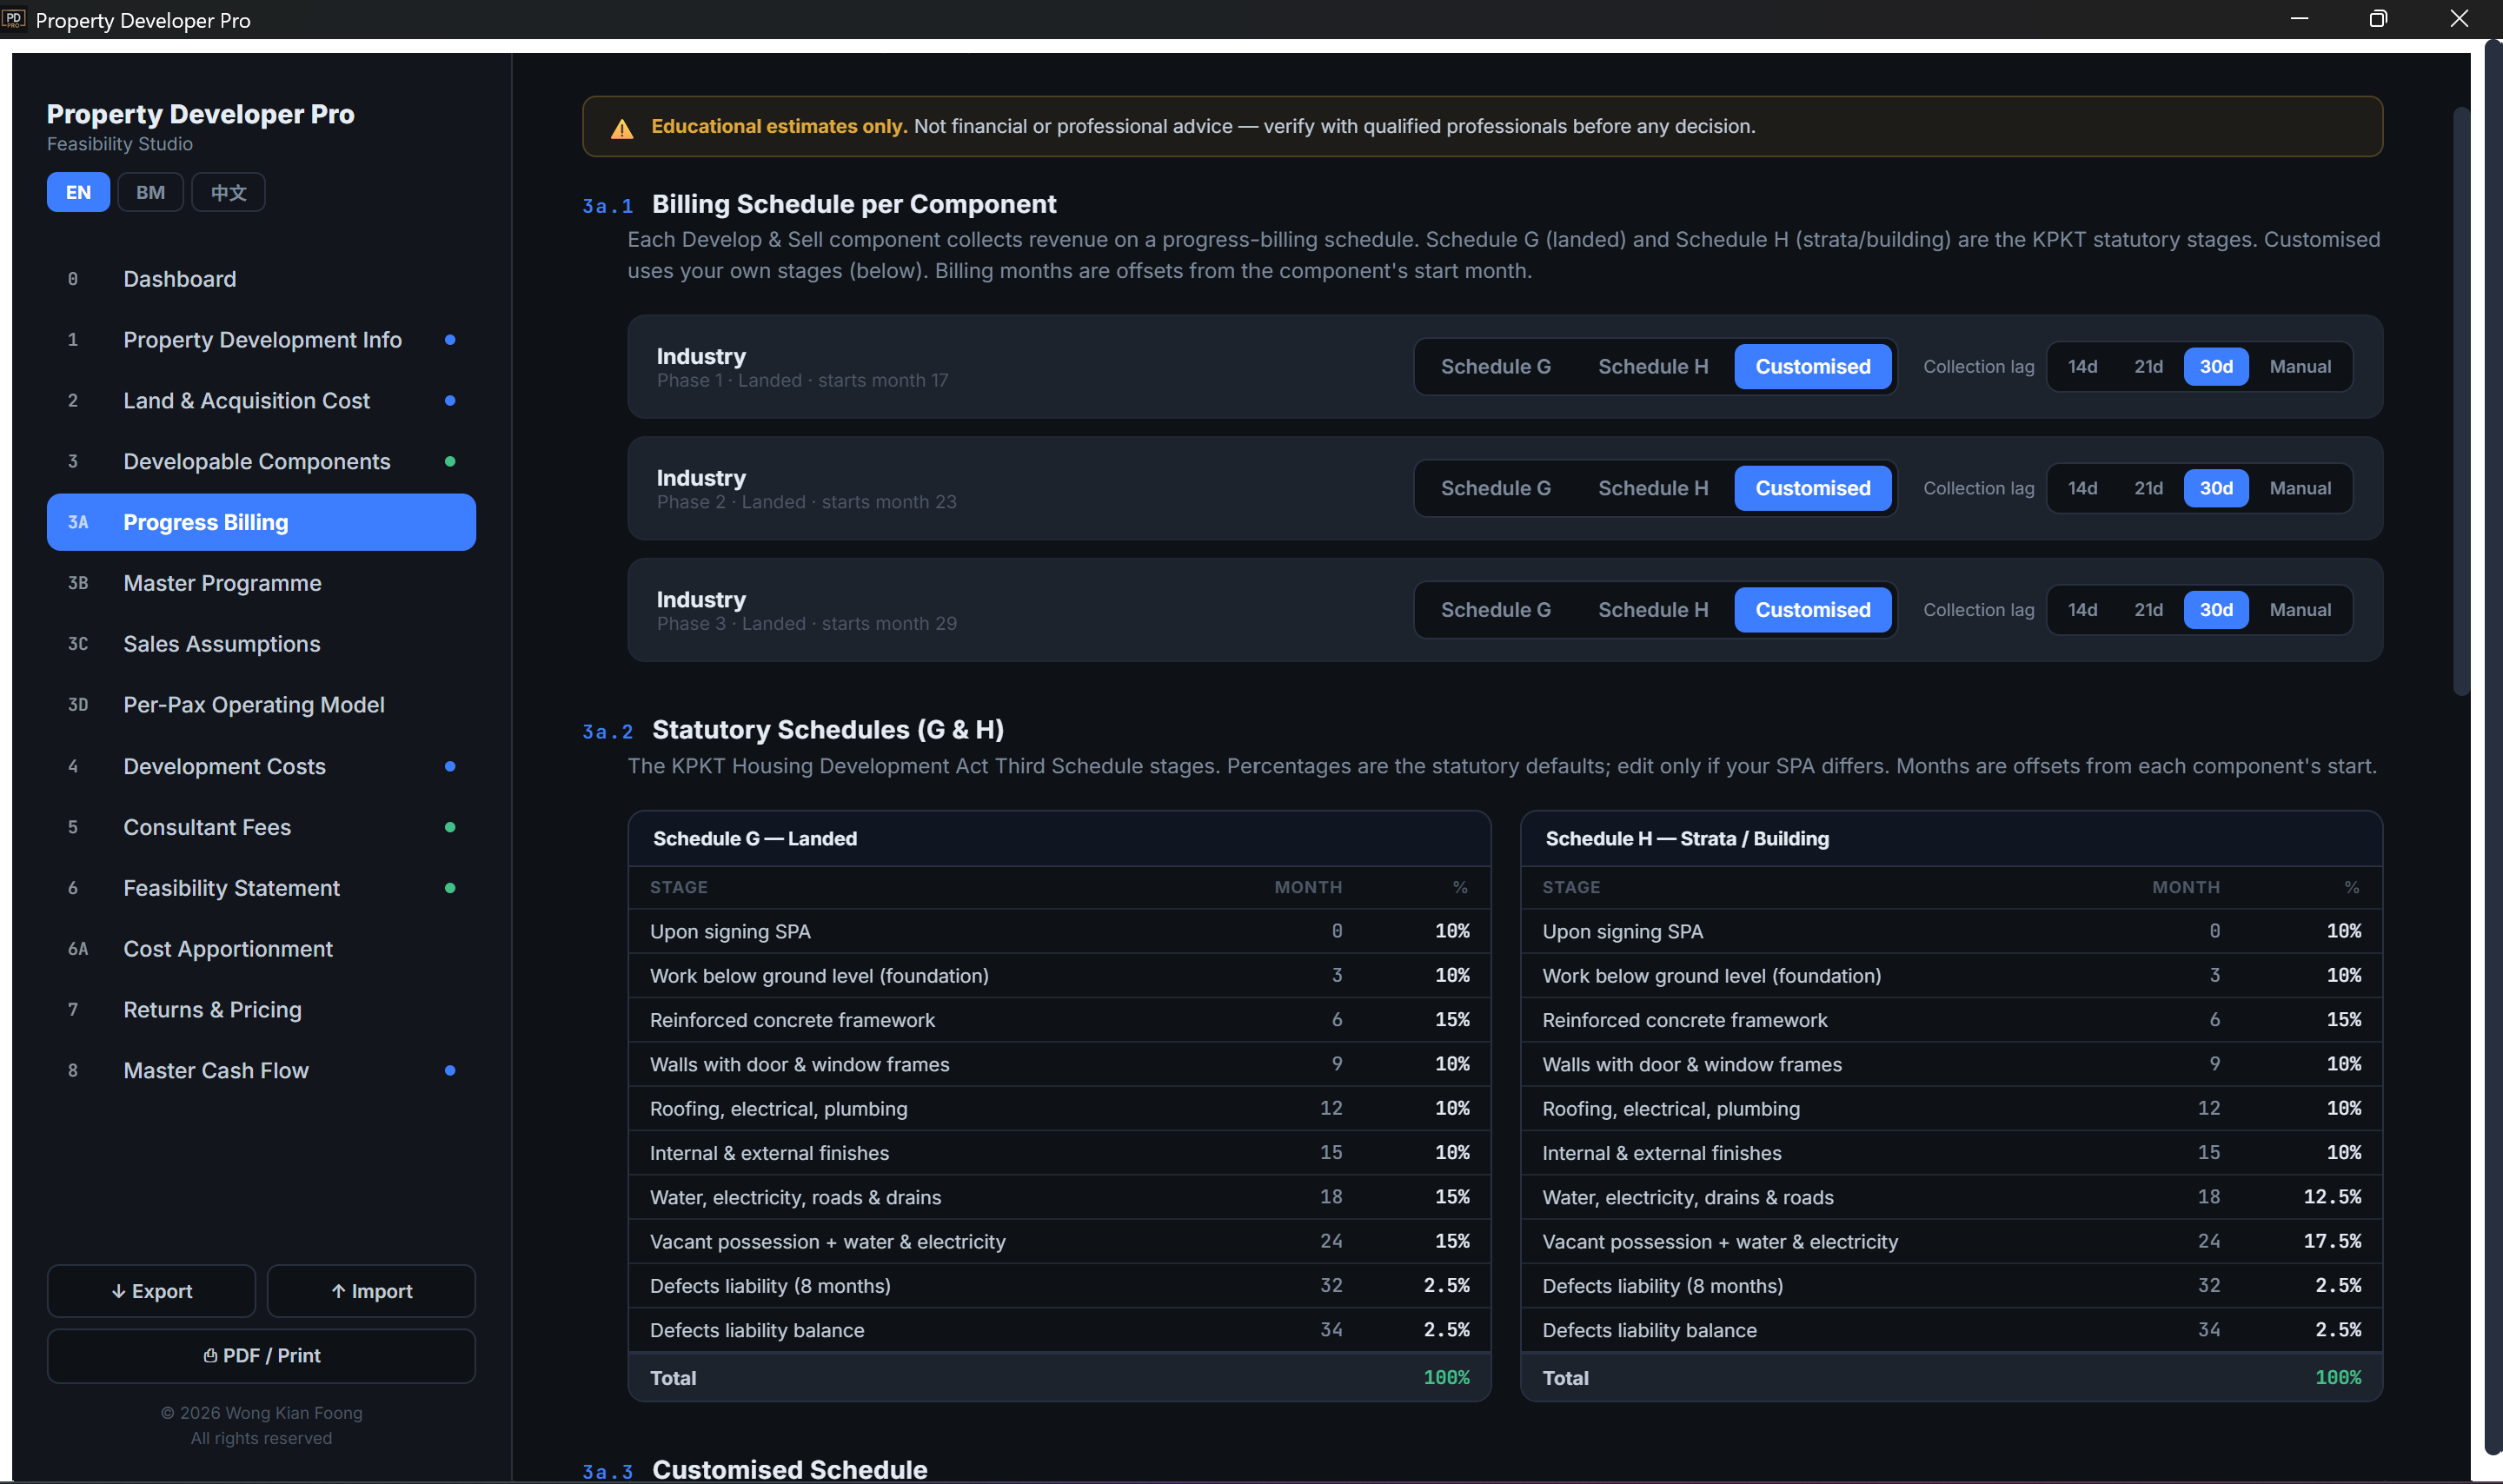The width and height of the screenshot is (2503, 1484).
Task: Set Phase 1 Industry to Schedule H
Action: click(x=1653, y=367)
